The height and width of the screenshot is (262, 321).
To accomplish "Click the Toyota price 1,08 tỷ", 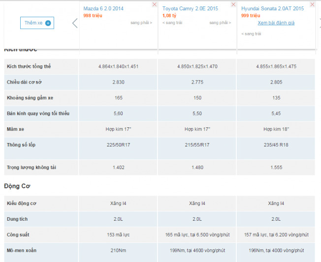I will [x=169, y=16].
